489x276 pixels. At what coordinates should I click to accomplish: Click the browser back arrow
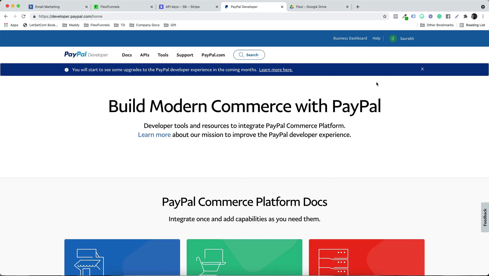pos(6,16)
